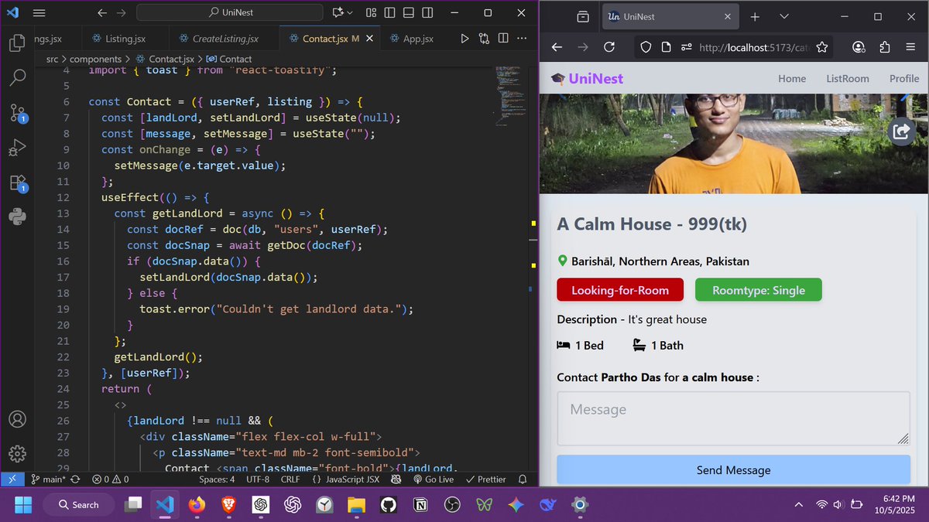Navigate to the ListRoom page link
This screenshot has height=522, width=929.
click(846, 78)
